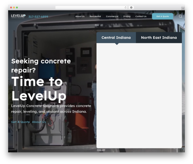Image resolution: width=193 pixels, height=164 pixels.
Task: Go to homepage via the LevelUp logo
Action: click(x=18, y=16)
